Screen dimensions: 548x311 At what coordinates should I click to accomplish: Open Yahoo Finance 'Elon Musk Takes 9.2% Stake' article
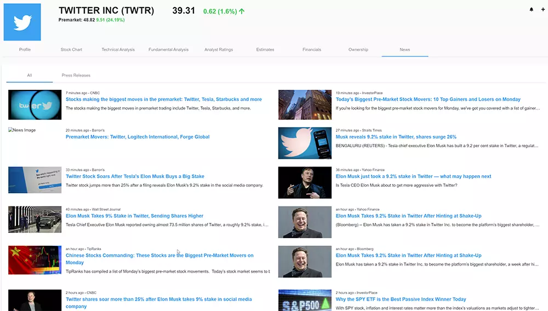point(409,216)
